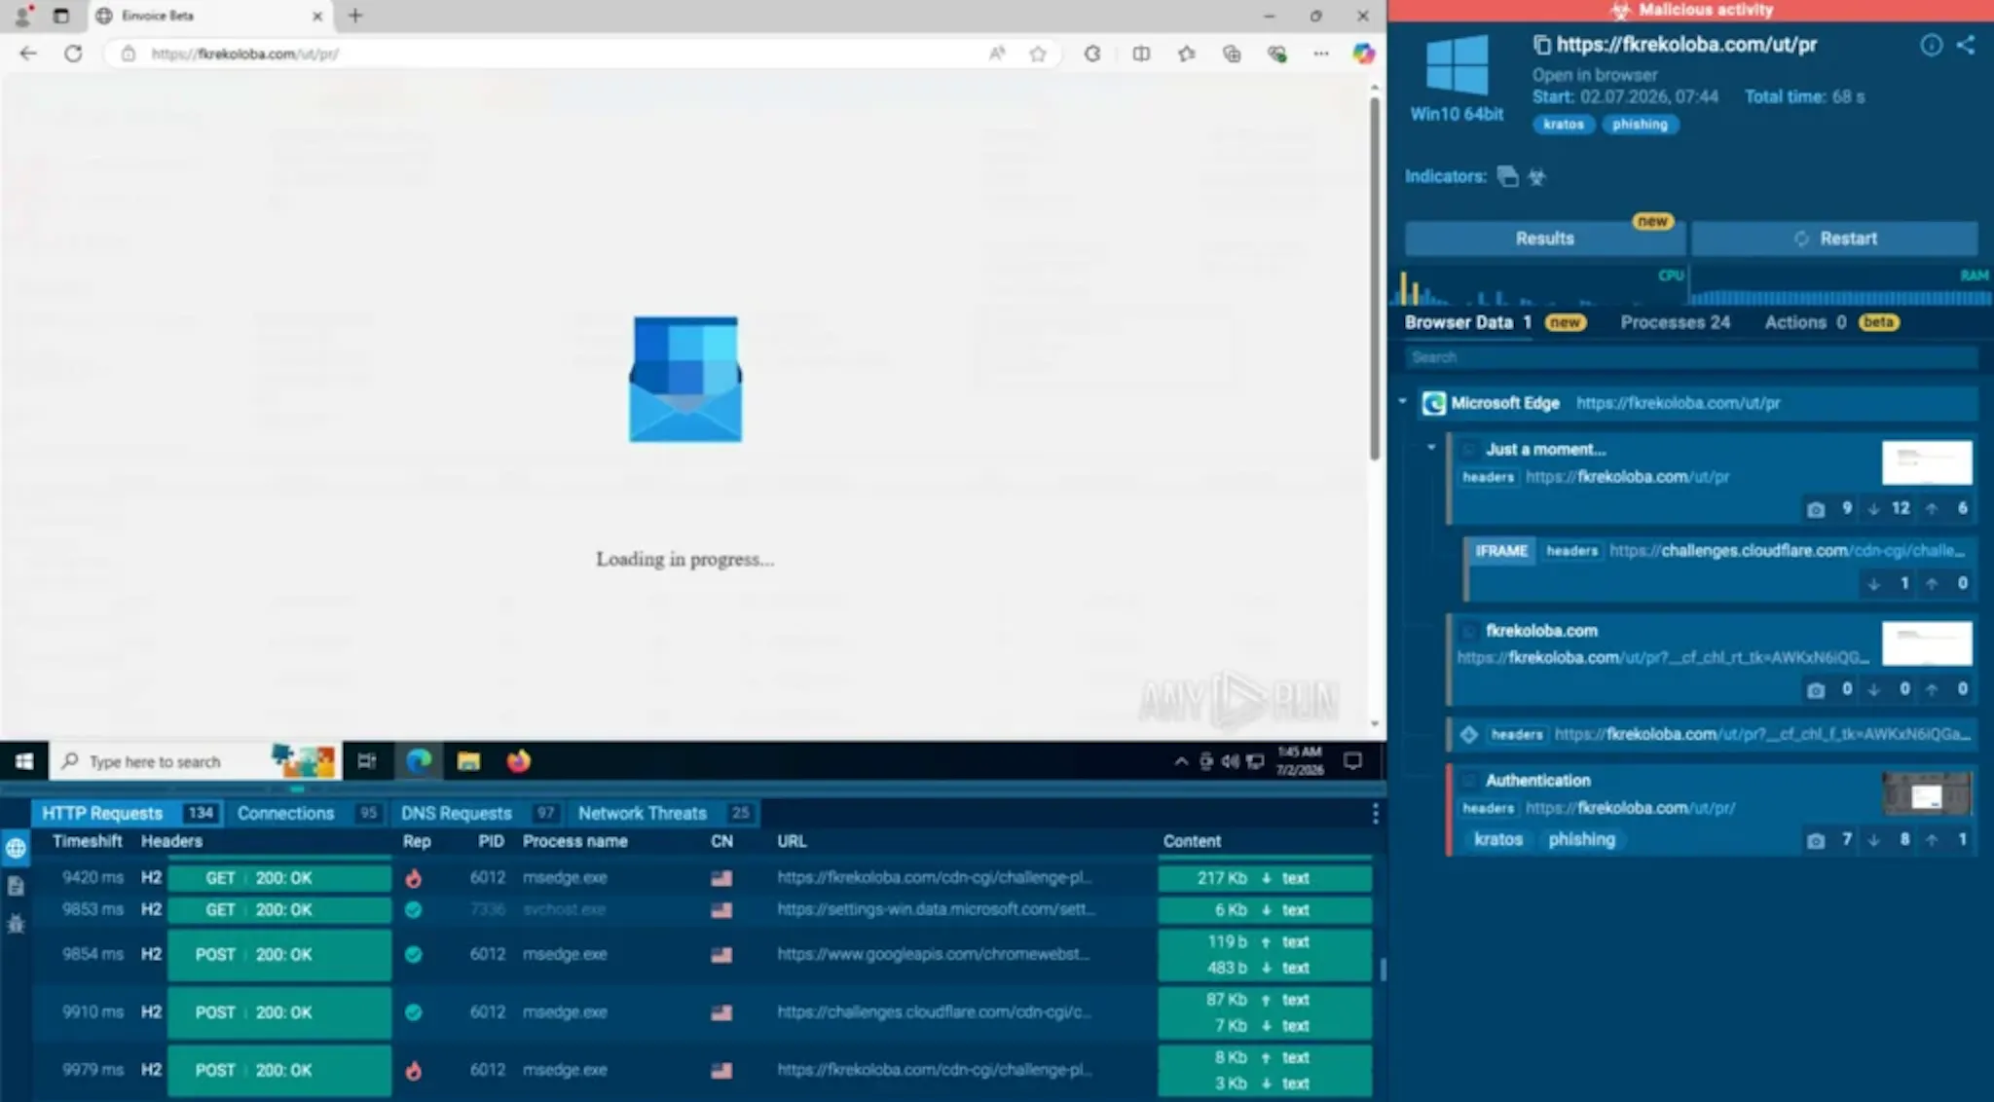1994x1102 pixels.
Task: Click the kratos tag in task header
Action: tap(1564, 125)
